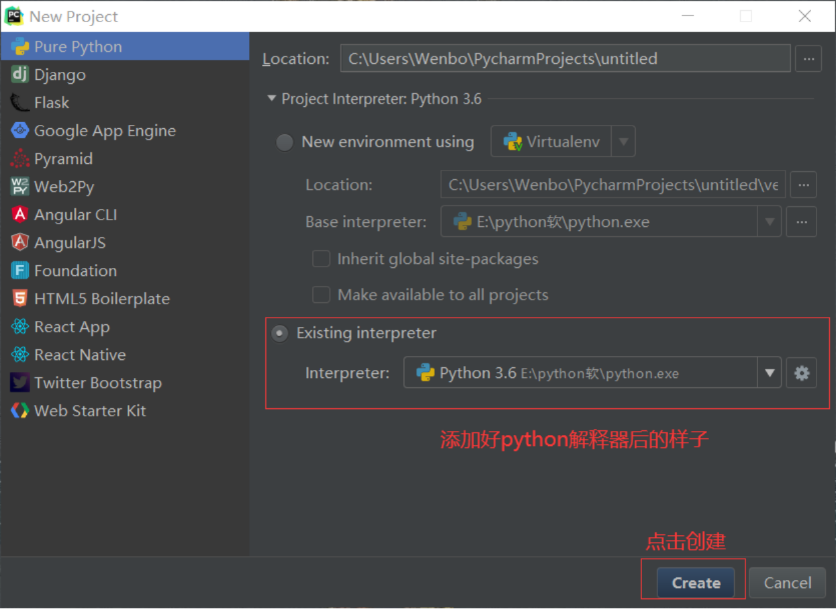
Task: Browse for virtual environment Location
Action: coord(803,185)
